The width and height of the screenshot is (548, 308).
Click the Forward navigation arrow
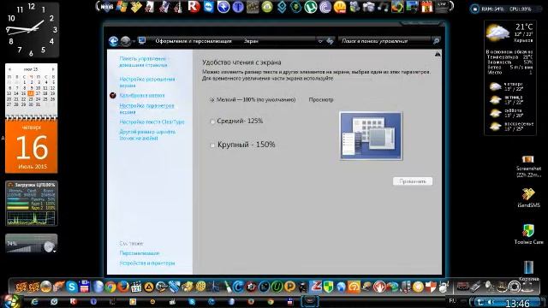click(x=125, y=41)
